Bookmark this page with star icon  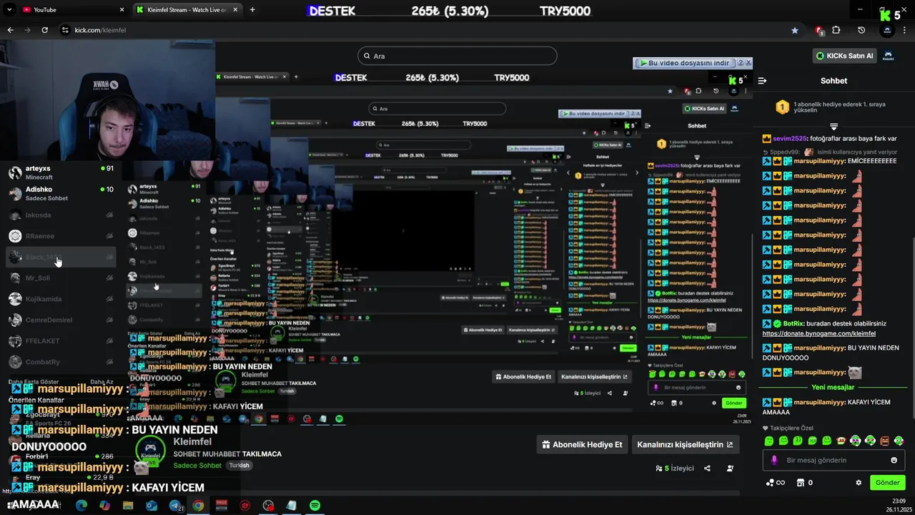[794, 30]
